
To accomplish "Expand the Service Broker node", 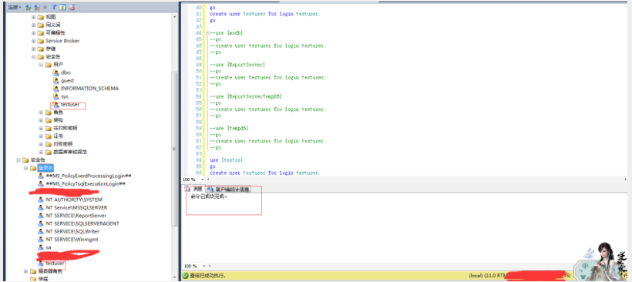I will [x=33, y=41].
